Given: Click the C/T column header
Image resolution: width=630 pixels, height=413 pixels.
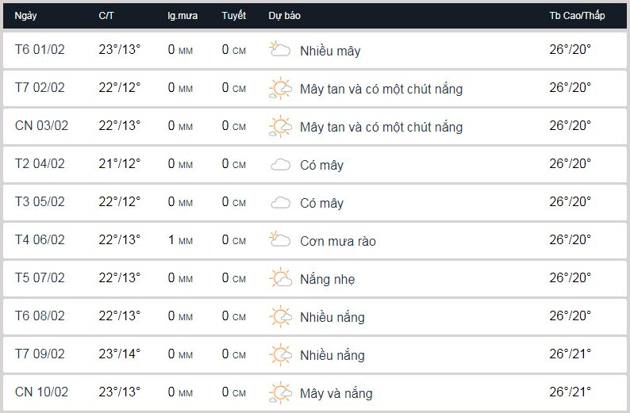Looking at the screenshot, I should (106, 16).
